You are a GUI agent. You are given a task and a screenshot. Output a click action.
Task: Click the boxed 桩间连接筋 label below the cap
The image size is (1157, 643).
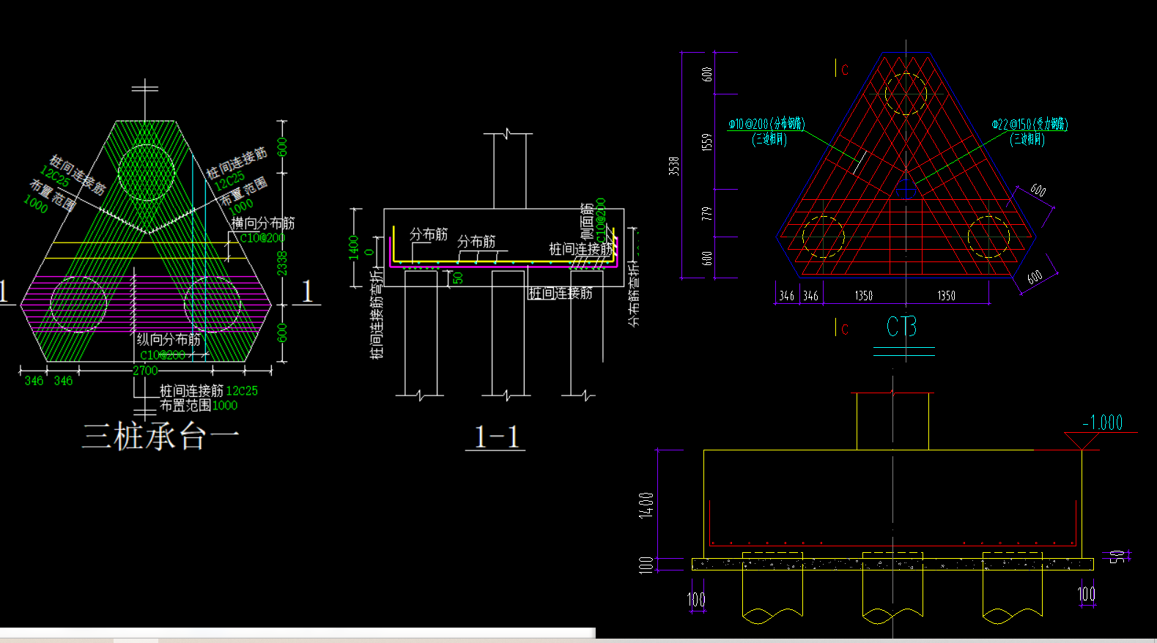coord(561,294)
